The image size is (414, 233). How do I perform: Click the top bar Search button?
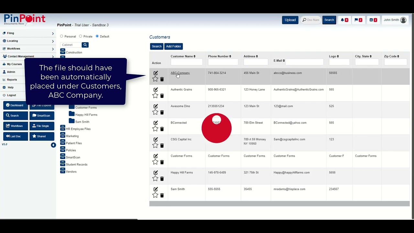click(329, 20)
